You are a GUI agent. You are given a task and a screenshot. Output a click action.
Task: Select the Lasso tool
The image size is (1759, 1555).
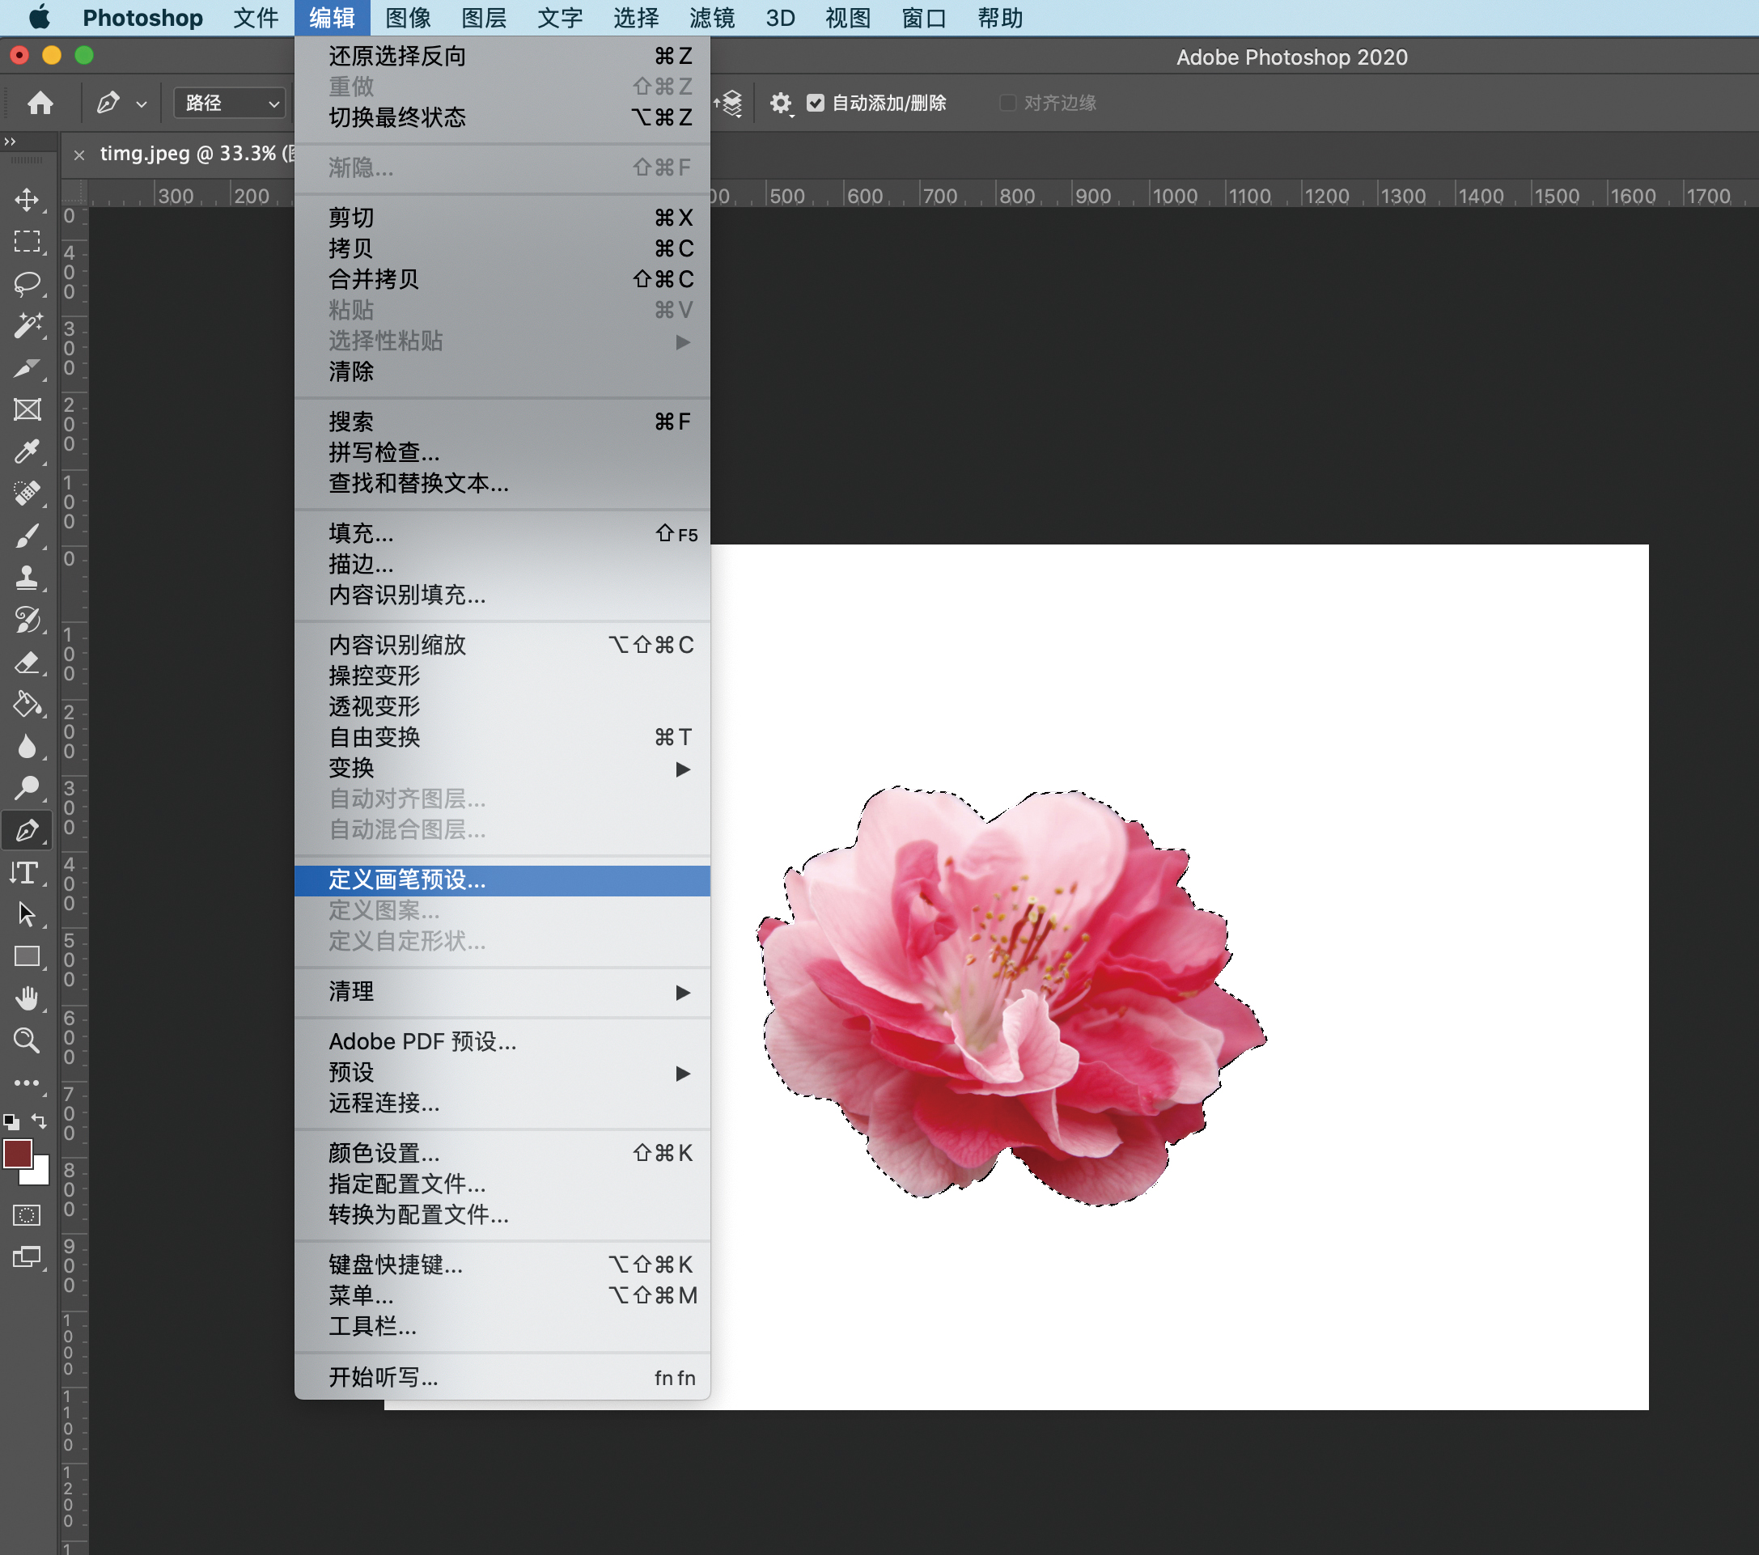pos(28,284)
